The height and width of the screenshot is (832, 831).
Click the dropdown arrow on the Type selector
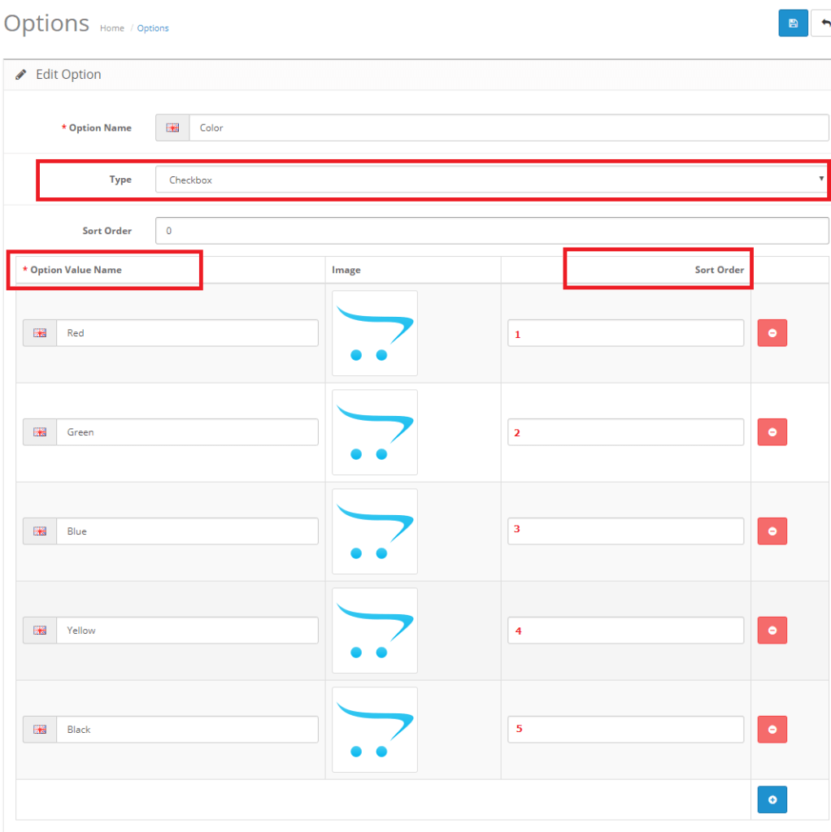click(820, 180)
